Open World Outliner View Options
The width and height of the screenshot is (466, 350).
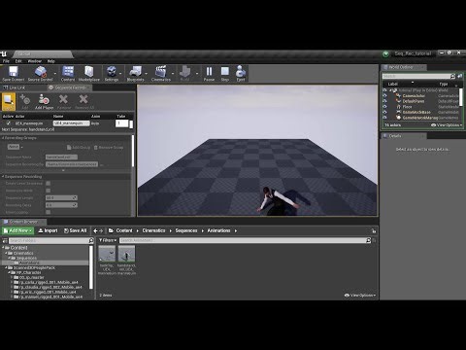coord(447,125)
